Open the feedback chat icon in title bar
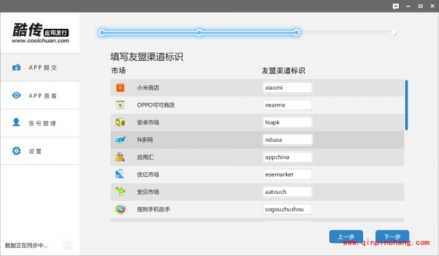The image size is (439, 256). click(x=396, y=6)
